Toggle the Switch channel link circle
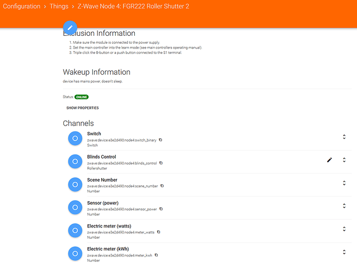 pos(75,138)
